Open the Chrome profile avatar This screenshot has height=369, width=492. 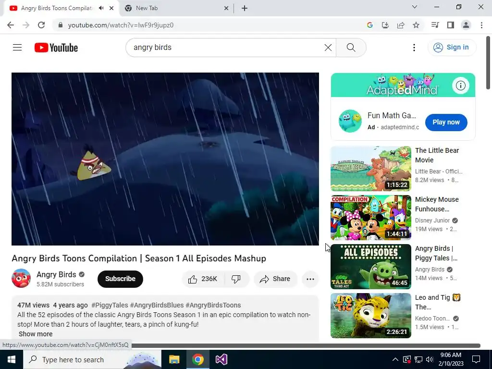(466, 25)
